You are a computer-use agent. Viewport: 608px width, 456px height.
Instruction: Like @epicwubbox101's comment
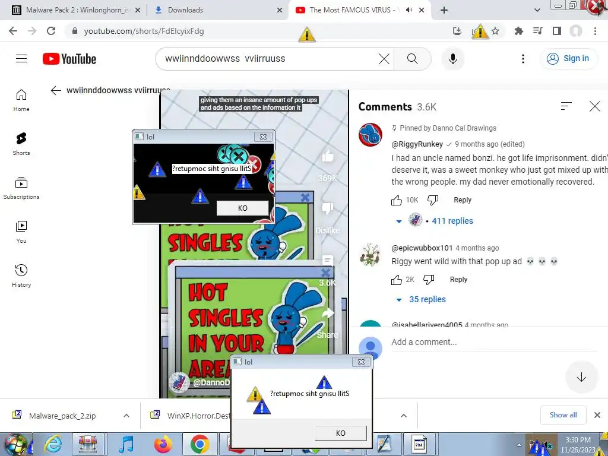(396, 280)
